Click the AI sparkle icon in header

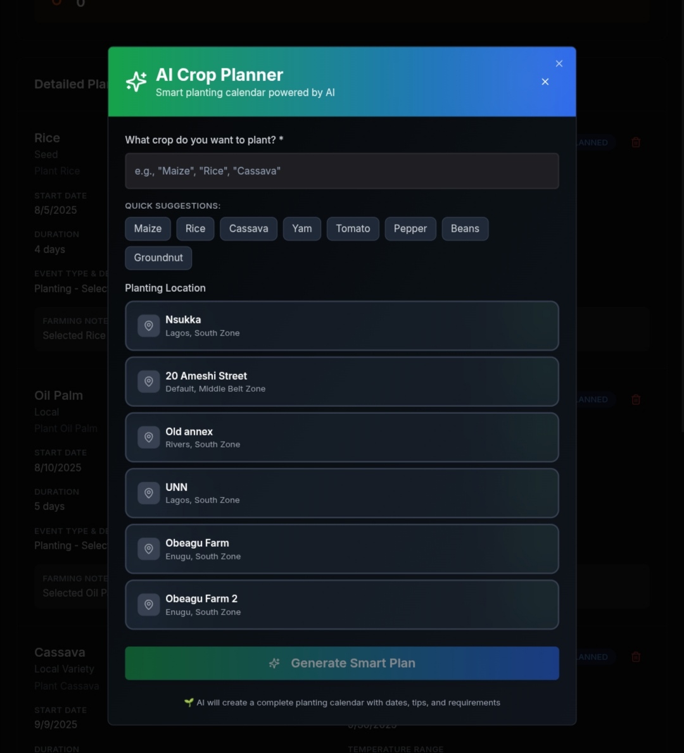[x=136, y=82]
